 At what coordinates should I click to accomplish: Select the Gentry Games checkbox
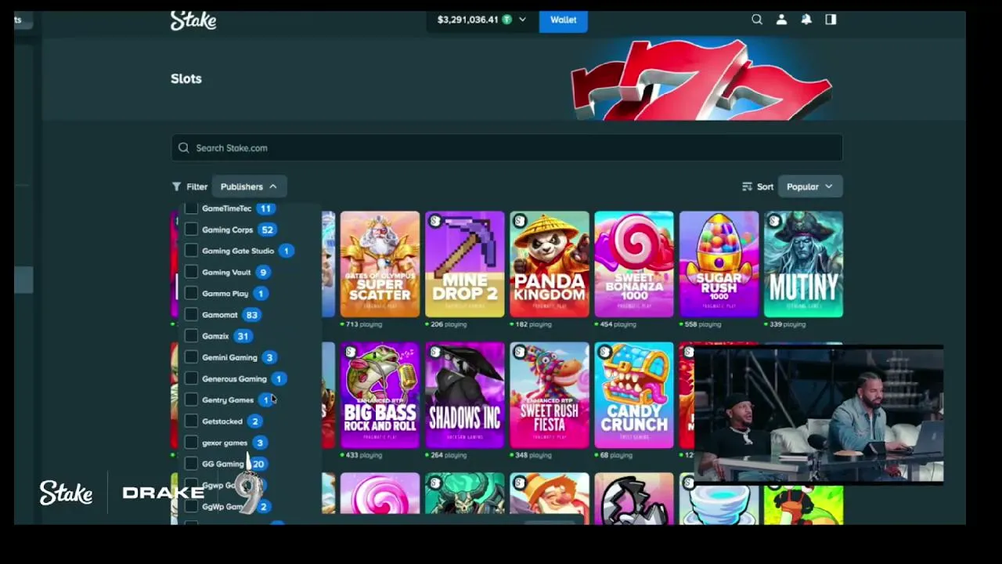[191, 400]
